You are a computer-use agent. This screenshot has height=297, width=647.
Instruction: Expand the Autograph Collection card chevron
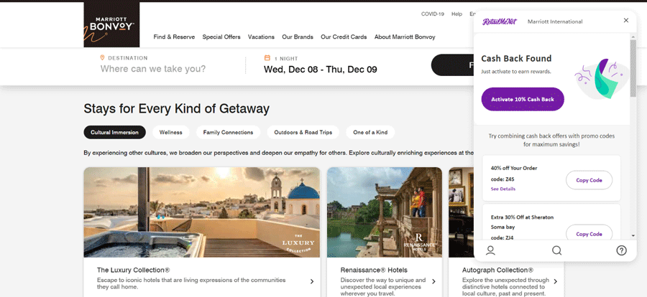(x=556, y=281)
